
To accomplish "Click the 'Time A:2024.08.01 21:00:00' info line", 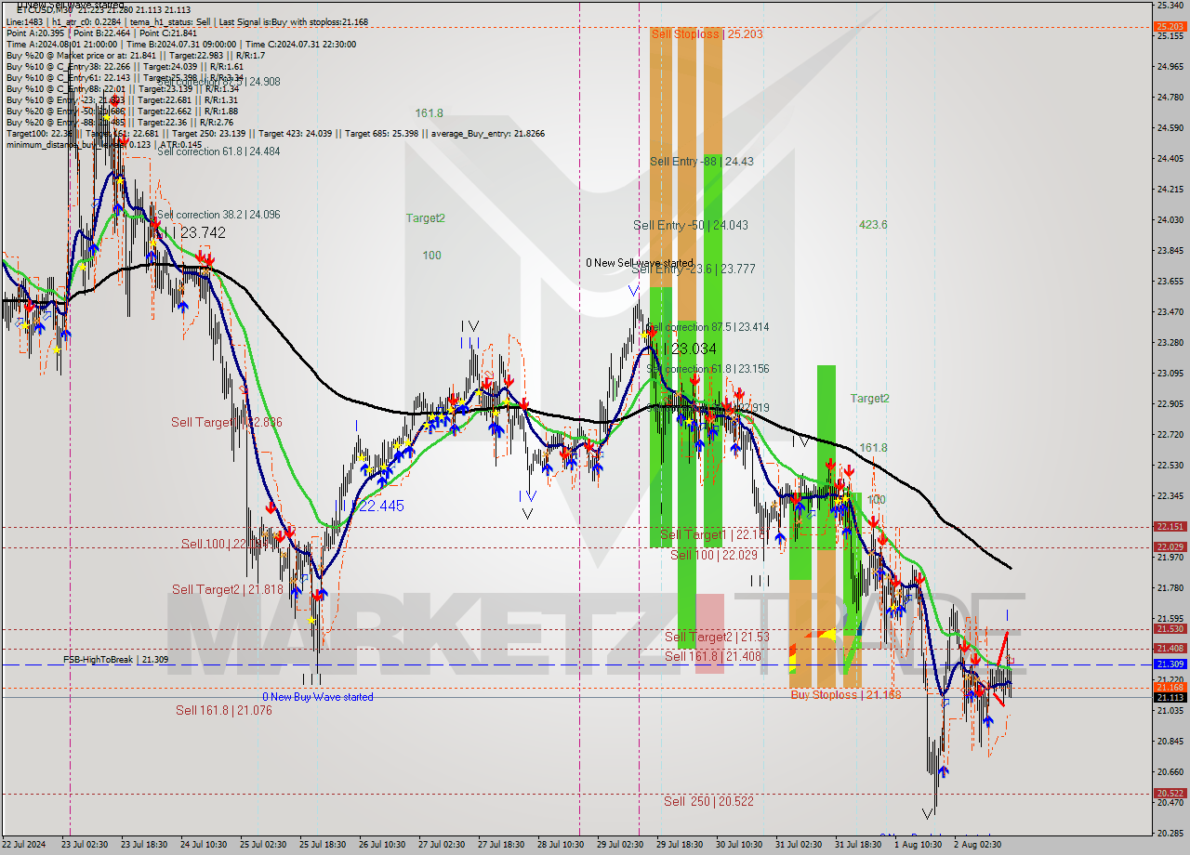I will point(61,44).
